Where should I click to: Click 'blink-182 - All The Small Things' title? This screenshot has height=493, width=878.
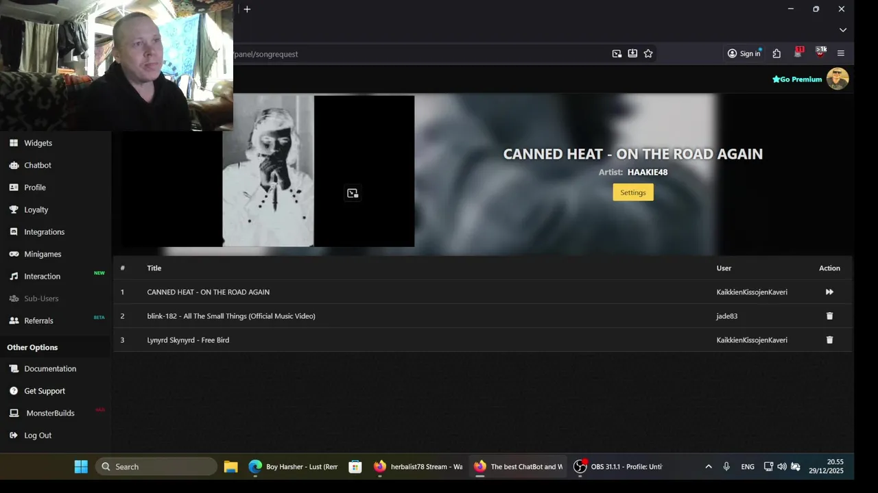(231, 316)
